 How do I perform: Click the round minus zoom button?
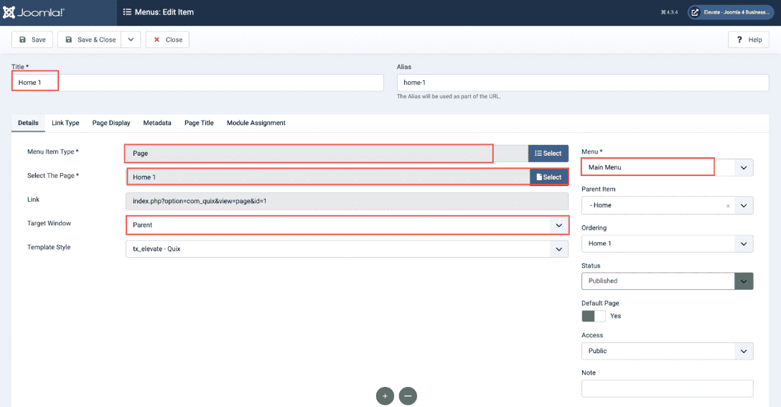pos(408,396)
